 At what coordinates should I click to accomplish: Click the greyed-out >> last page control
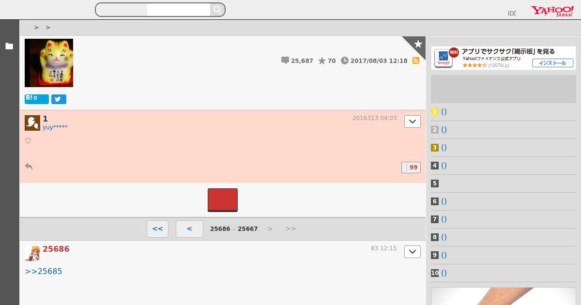290,229
